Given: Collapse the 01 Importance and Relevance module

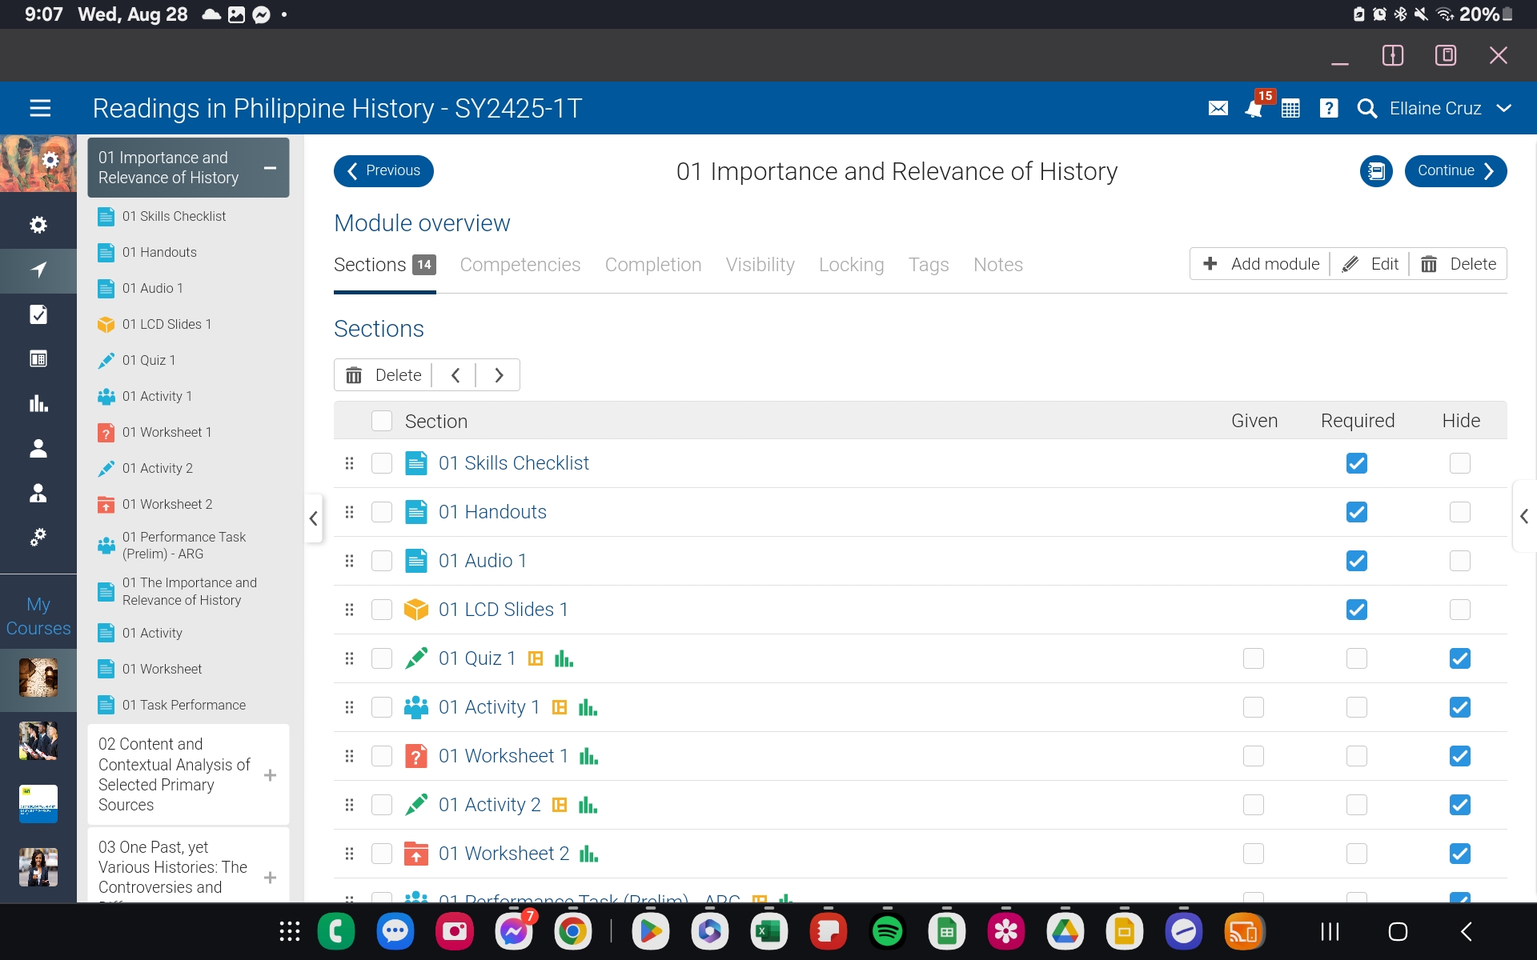Looking at the screenshot, I should point(270,168).
